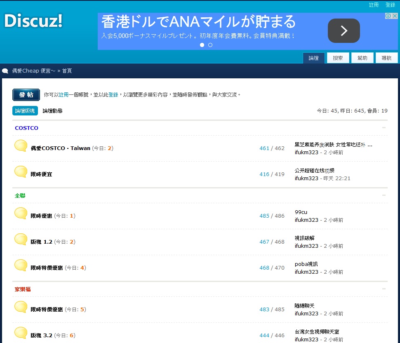Open latest post 黑芝麻能养发润肤
400x343 pixels.
[x=333, y=145]
